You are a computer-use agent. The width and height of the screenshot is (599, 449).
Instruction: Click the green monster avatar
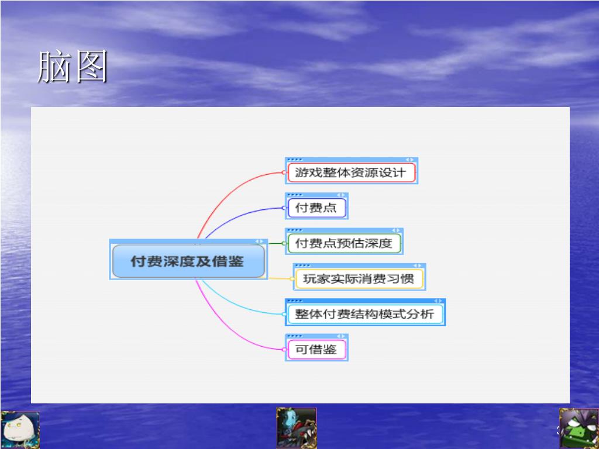click(x=579, y=429)
